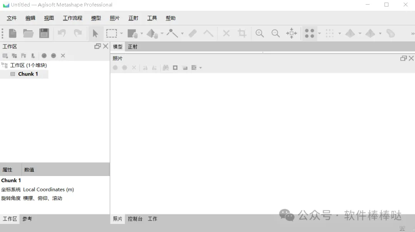Select the Rectangle Selection tool
Viewport: 415px width, 232px height.
[x=111, y=33]
